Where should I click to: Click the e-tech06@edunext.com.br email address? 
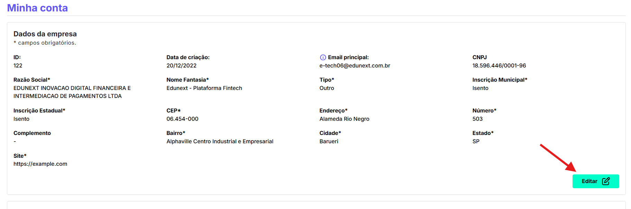[x=355, y=66]
